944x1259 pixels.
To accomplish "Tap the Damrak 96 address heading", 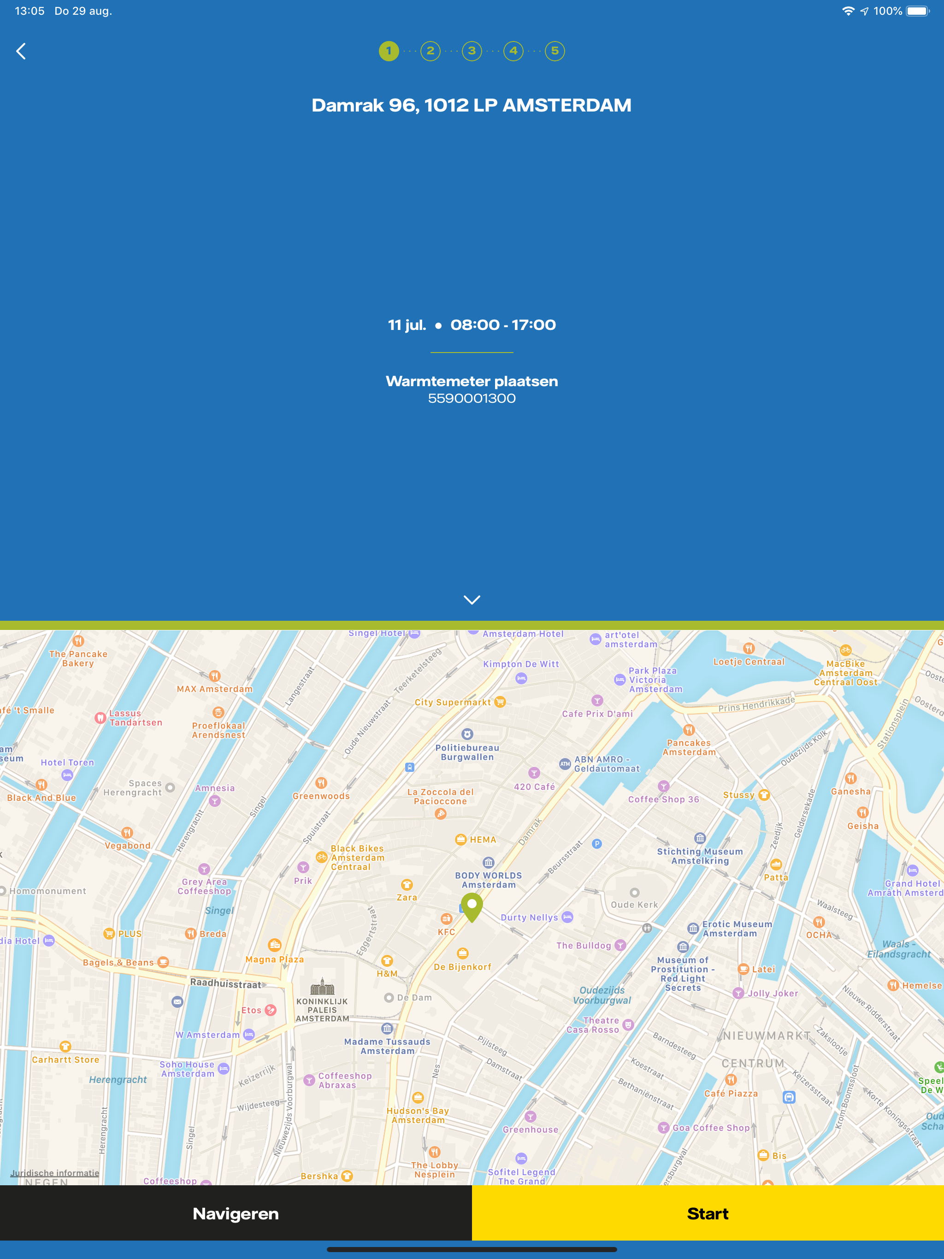I will [x=472, y=105].
